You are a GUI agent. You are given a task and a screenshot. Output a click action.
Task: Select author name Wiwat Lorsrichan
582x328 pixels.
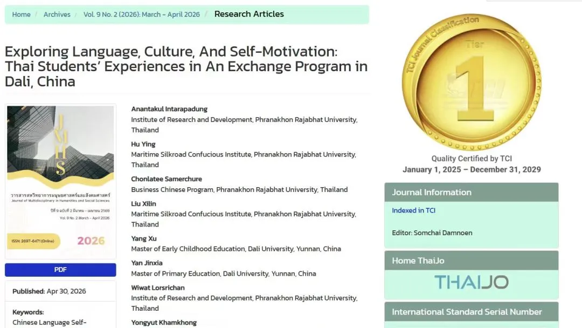(158, 288)
